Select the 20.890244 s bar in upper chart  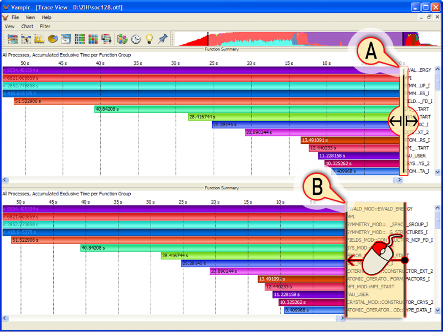(x=322, y=132)
